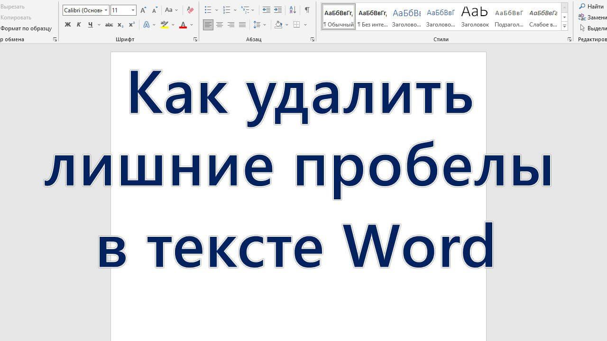Change letter case with the Aa button

click(x=169, y=10)
